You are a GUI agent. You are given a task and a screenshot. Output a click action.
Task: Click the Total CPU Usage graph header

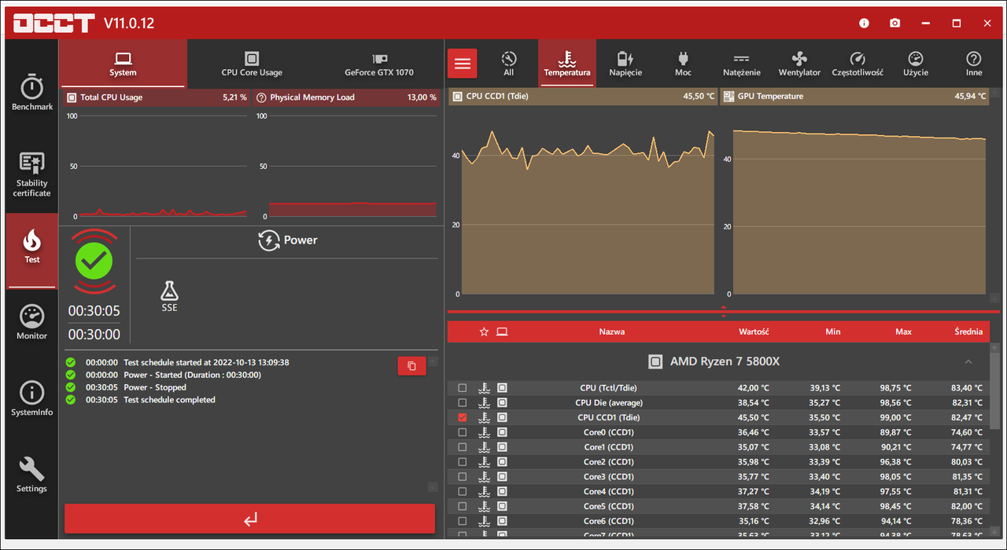coord(156,97)
